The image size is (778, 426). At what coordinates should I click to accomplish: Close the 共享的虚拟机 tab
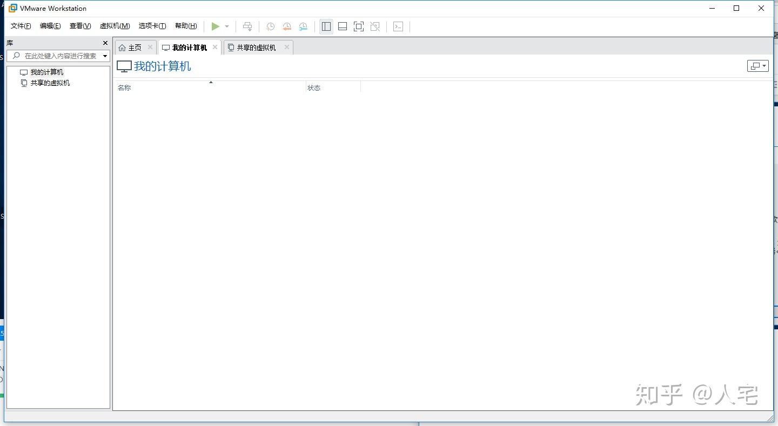point(287,47)
